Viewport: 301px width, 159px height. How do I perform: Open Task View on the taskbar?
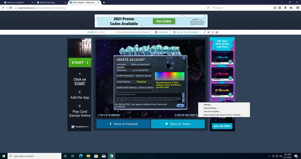[x=73, y=156]
